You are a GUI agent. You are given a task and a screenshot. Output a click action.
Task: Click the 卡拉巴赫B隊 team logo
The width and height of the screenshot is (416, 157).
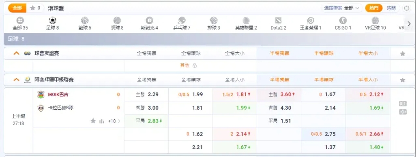pyautogui.click(x=41, y=108)
